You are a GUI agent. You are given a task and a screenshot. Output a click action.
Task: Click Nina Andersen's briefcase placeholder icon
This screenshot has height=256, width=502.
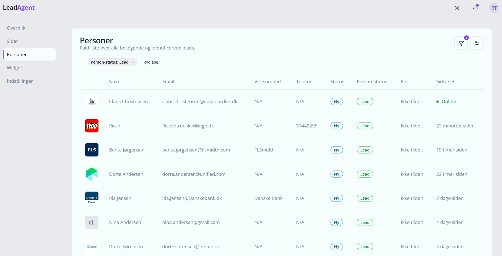point(92,222)
